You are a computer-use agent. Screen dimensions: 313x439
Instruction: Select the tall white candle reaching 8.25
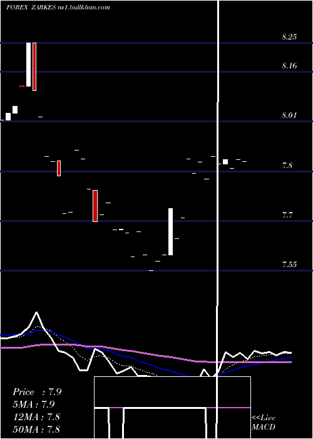coord(29,65)
